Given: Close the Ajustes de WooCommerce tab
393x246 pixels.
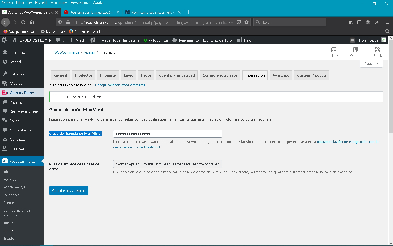Looking at the screenshot, I should pos(56,12).
